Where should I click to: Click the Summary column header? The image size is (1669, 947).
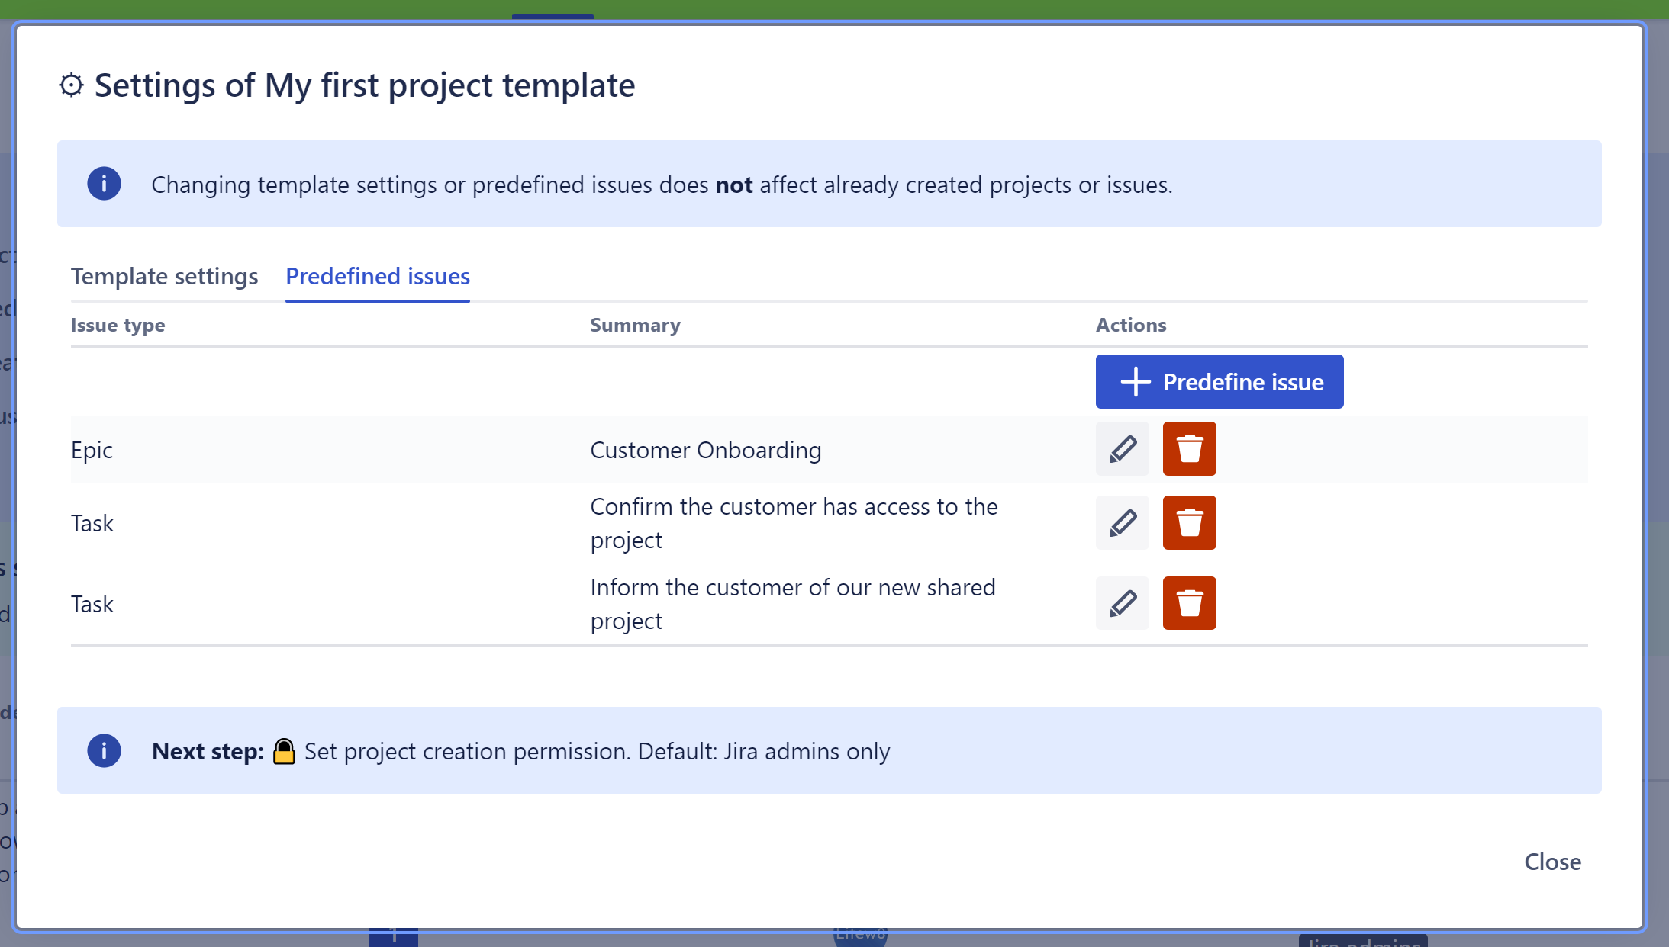click(x=635, y=325)
